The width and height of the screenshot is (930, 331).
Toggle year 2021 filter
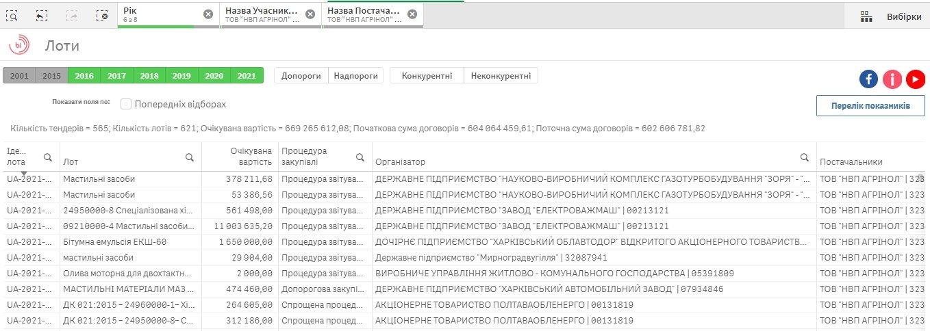pos(247,76)
